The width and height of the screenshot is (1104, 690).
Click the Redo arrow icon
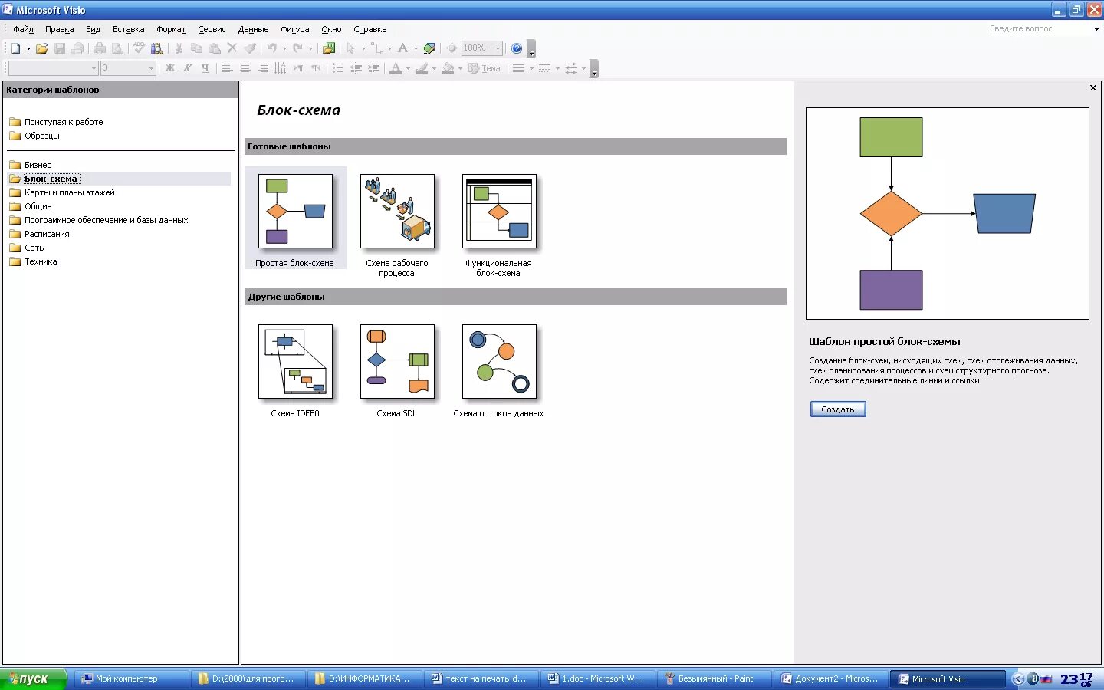pyautogui.click(x=297, y=48)
